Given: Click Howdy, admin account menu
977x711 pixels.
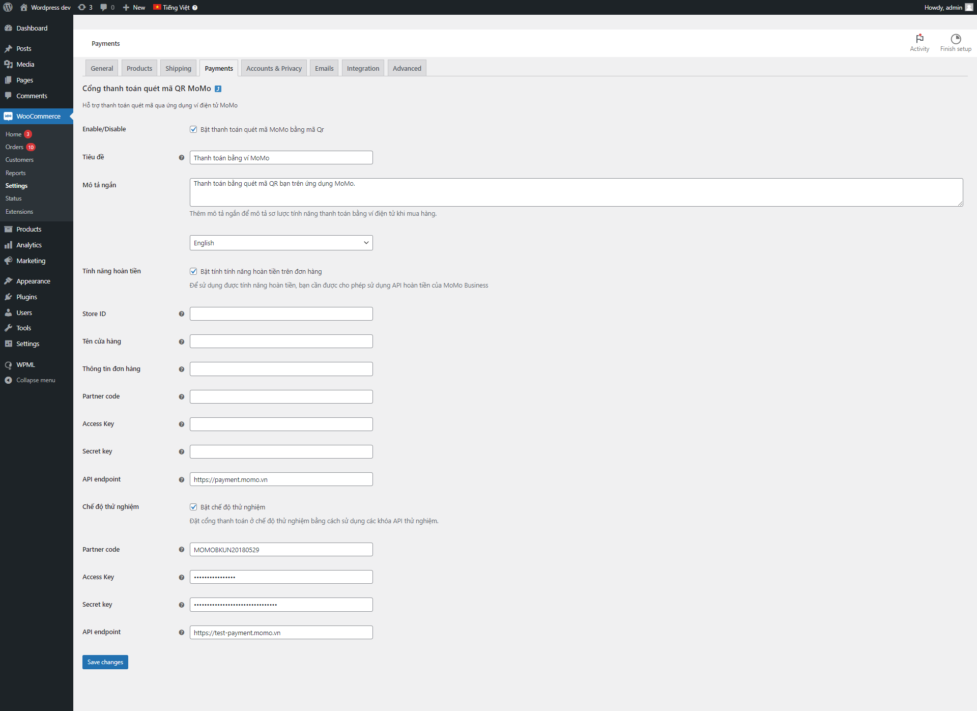Looking at the screenshot, I should click(948, 7).
